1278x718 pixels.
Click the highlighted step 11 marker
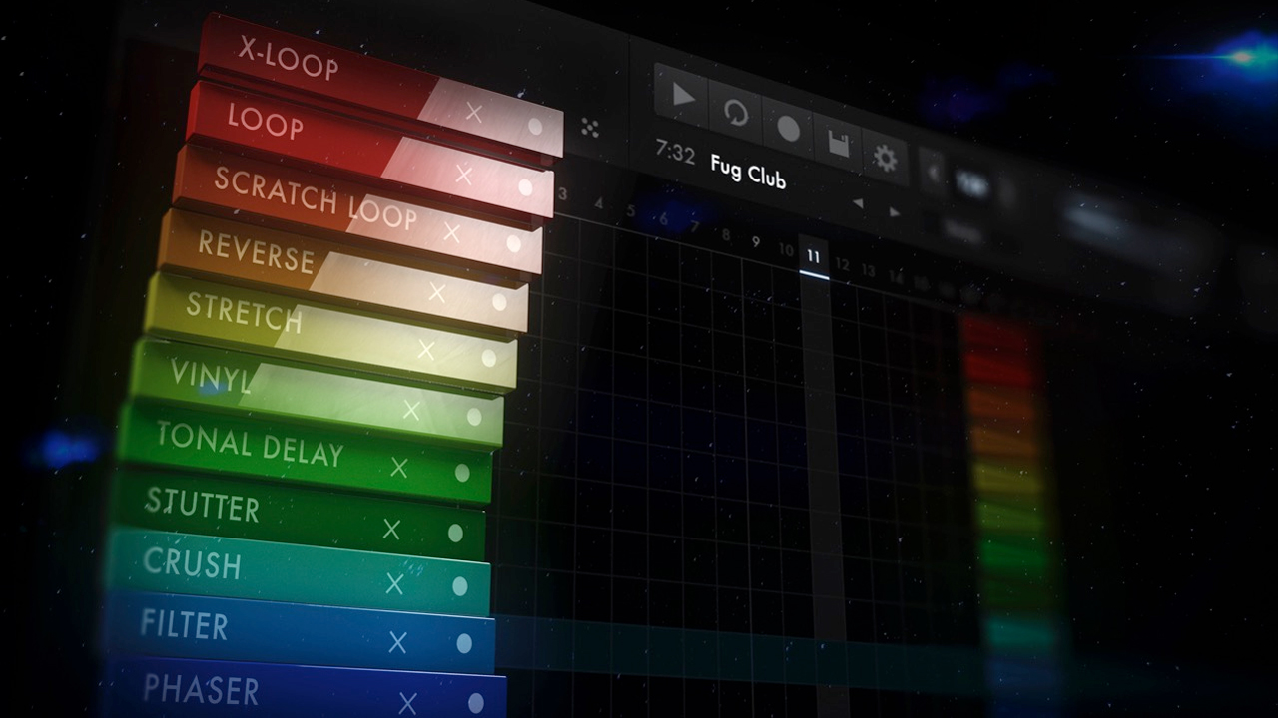click(x=813, y=258)
